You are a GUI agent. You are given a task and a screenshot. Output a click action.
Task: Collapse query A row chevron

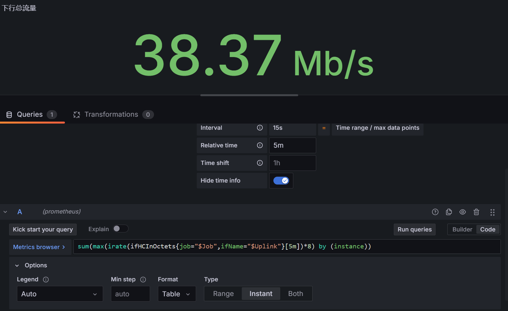[5, 212]
